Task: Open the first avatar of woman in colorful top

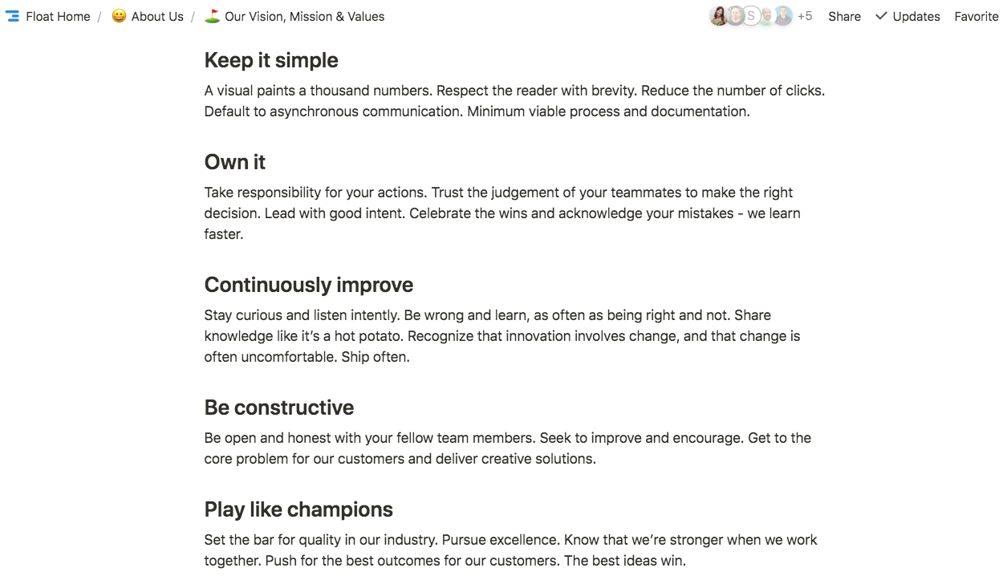Action: (719, 16)
